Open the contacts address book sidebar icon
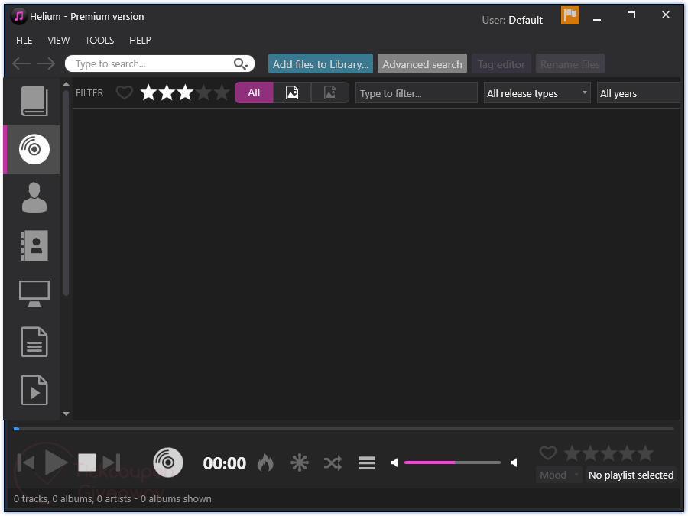The height and width of the screenshot is (516, 688). click(34, 245)
